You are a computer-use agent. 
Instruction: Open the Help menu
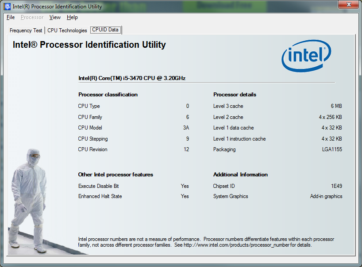click(x=72, y=17)
